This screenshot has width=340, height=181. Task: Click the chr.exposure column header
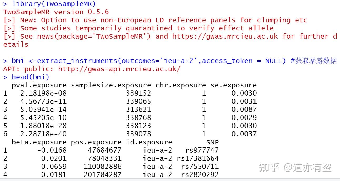point(181,85)
